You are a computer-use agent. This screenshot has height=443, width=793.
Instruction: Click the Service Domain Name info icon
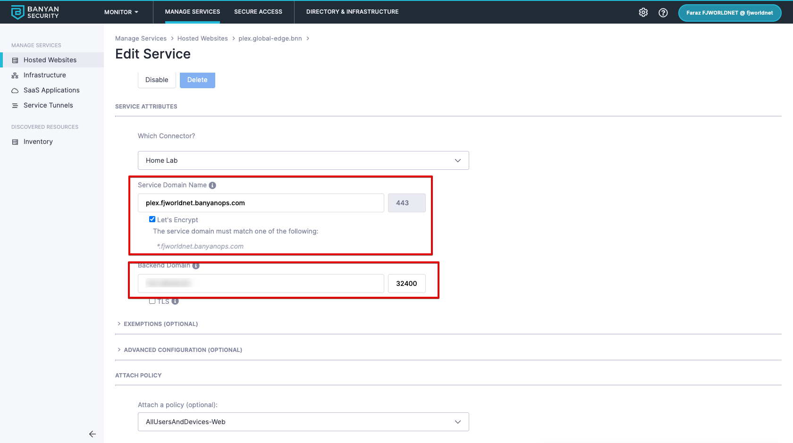(212, 185)
